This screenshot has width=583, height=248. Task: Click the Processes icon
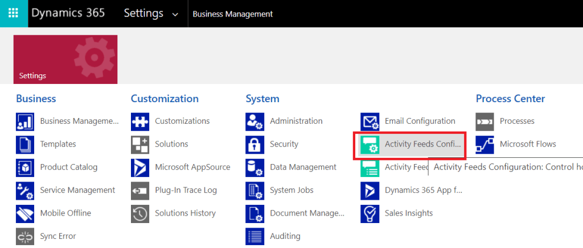click(485, 121)
